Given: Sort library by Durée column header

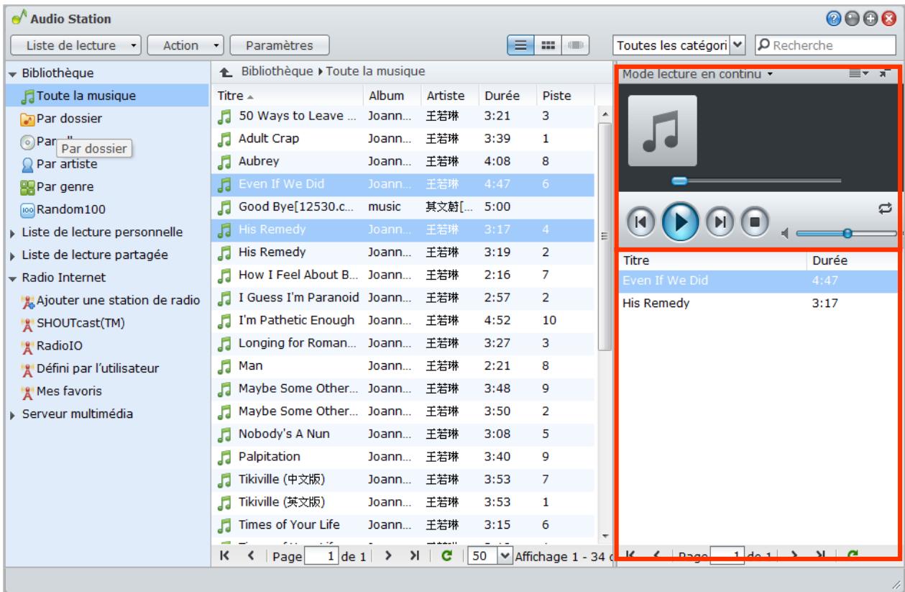Looking at the screenshot, I should coord(507,95).
